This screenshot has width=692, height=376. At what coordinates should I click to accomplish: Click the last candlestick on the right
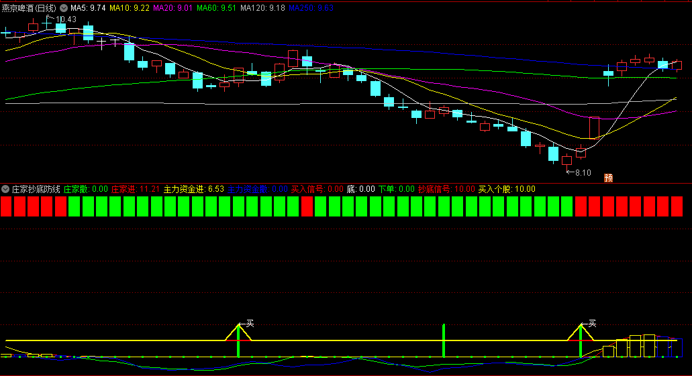[677, 66]
